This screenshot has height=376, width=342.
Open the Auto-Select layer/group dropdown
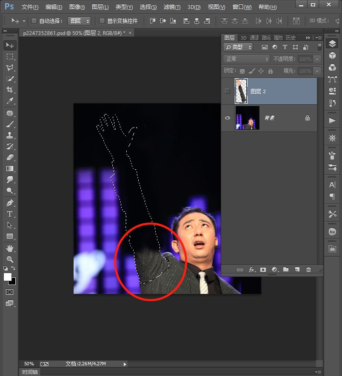pos(79,21)
